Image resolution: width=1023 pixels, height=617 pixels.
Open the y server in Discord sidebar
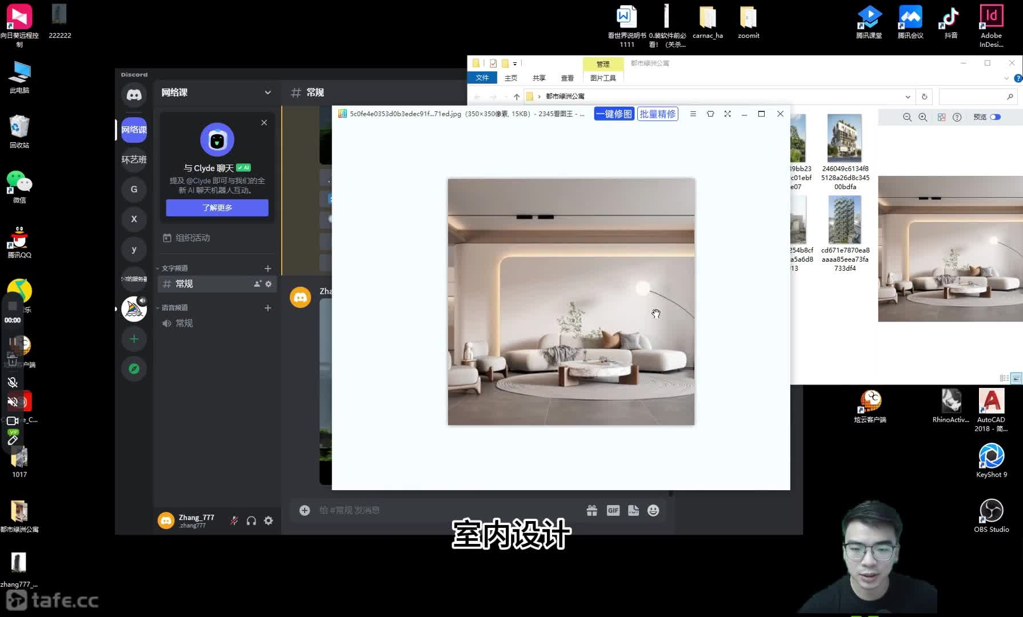(x=134, y=249)
